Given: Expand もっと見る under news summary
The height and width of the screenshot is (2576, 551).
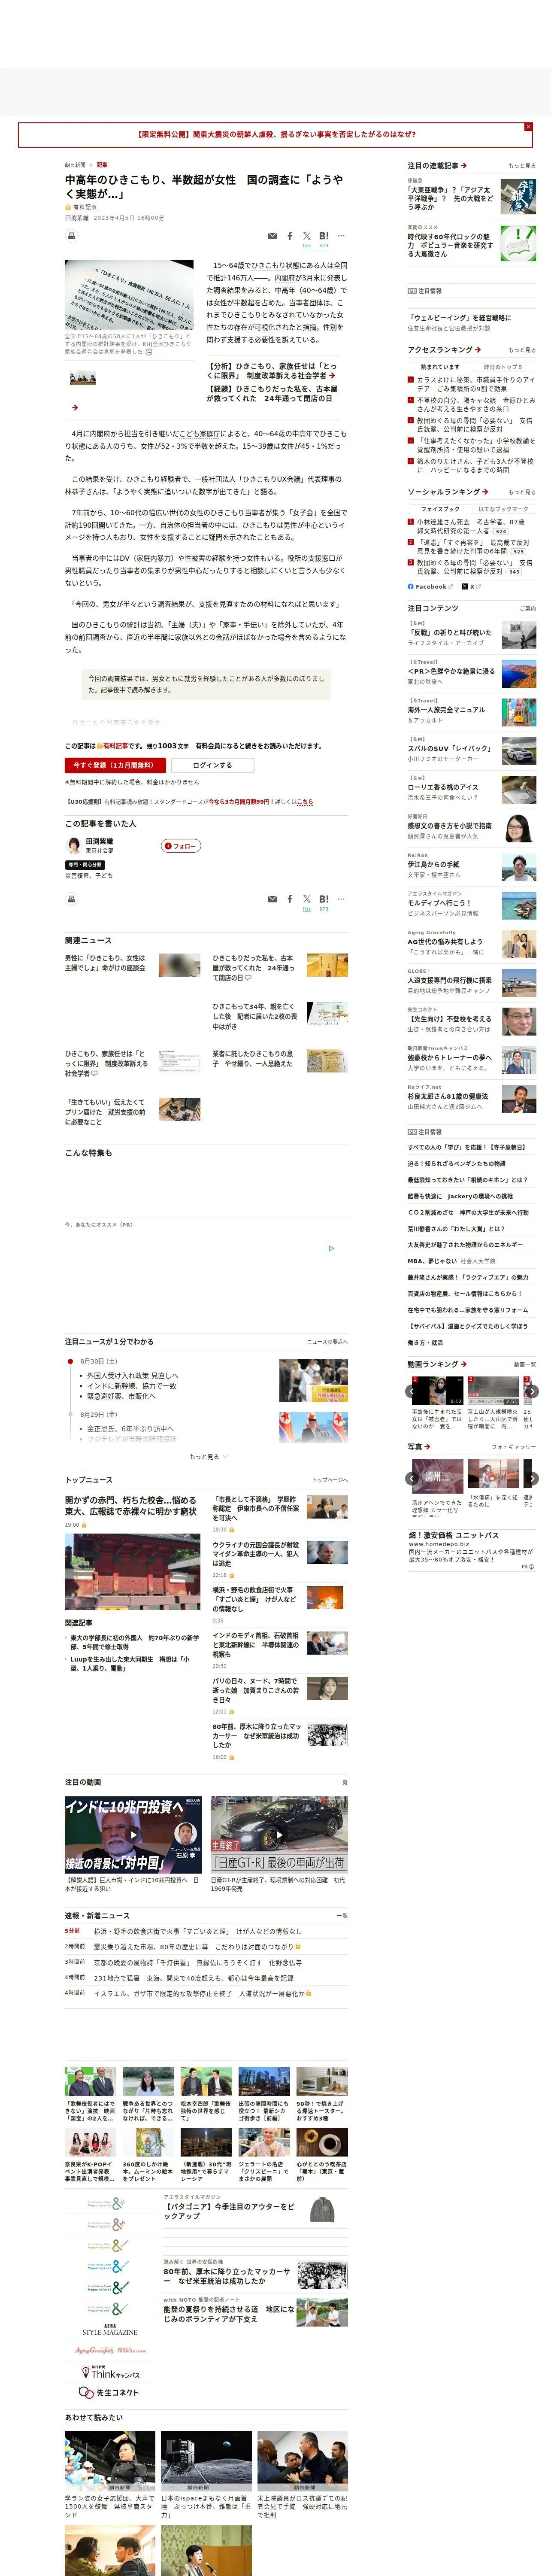Looking at the screenshot, I should coord(208,1457).
